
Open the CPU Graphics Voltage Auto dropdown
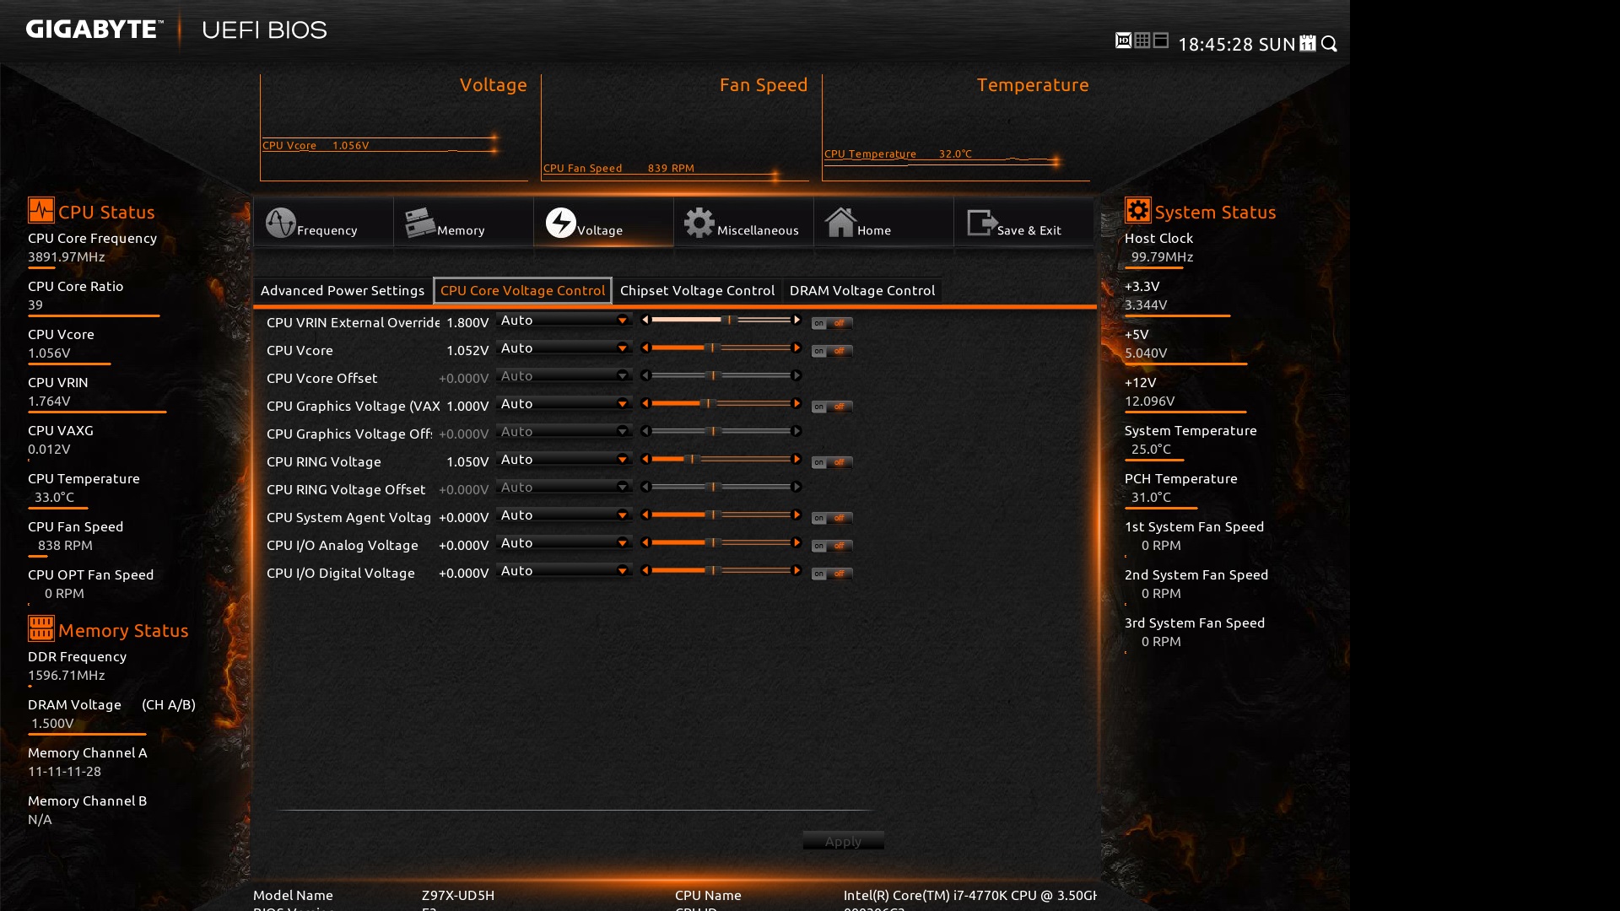(x=564, y=404)
